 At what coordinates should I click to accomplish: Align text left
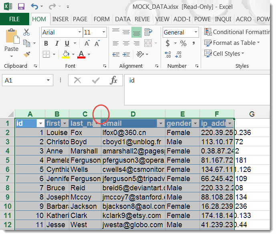pos(116,43)
